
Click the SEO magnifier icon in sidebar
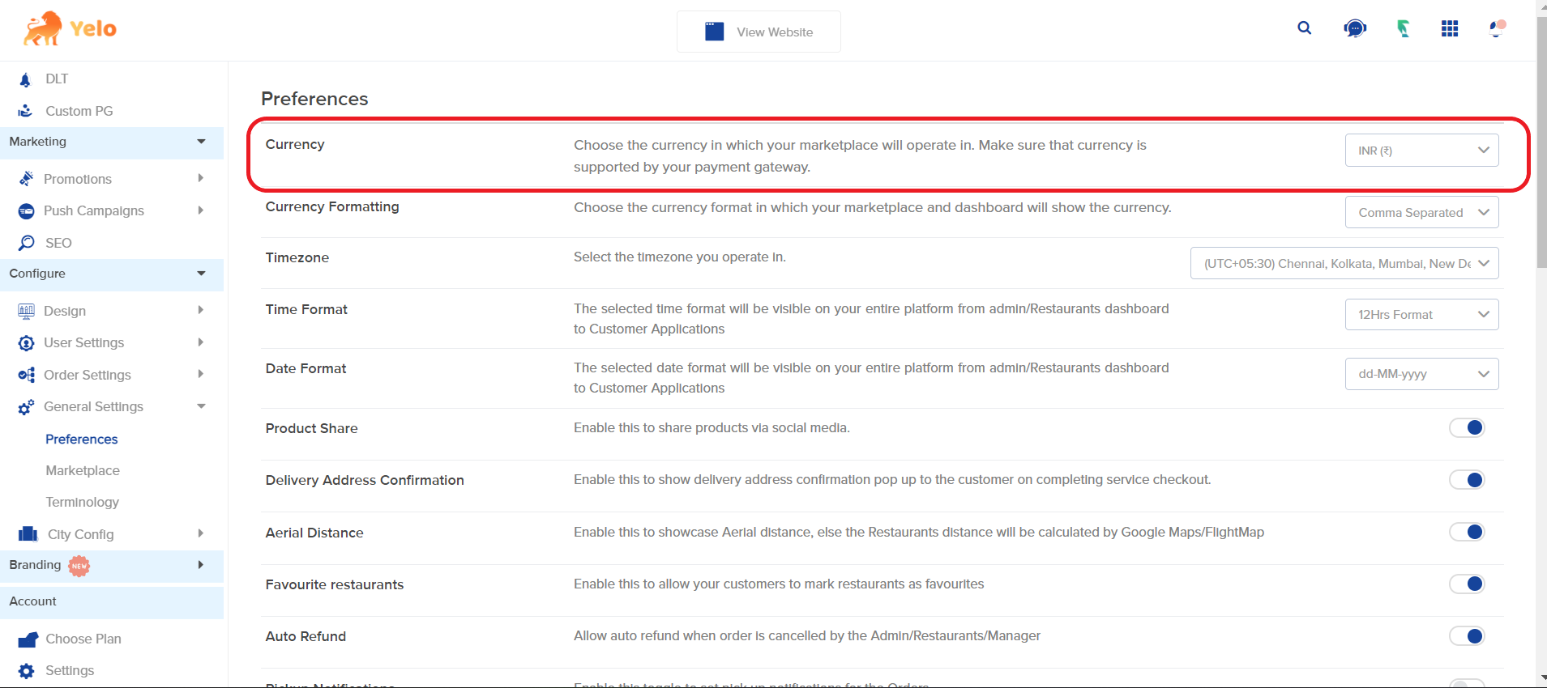pos(27,243)
